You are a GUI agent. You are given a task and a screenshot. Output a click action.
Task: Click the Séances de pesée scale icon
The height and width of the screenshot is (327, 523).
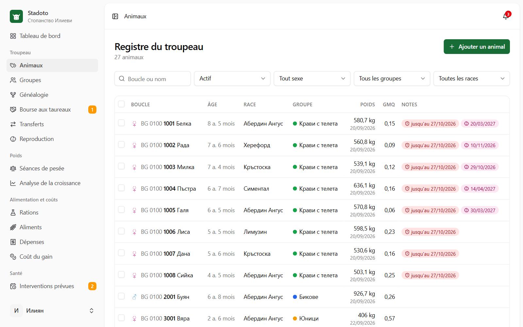[13, 168]
